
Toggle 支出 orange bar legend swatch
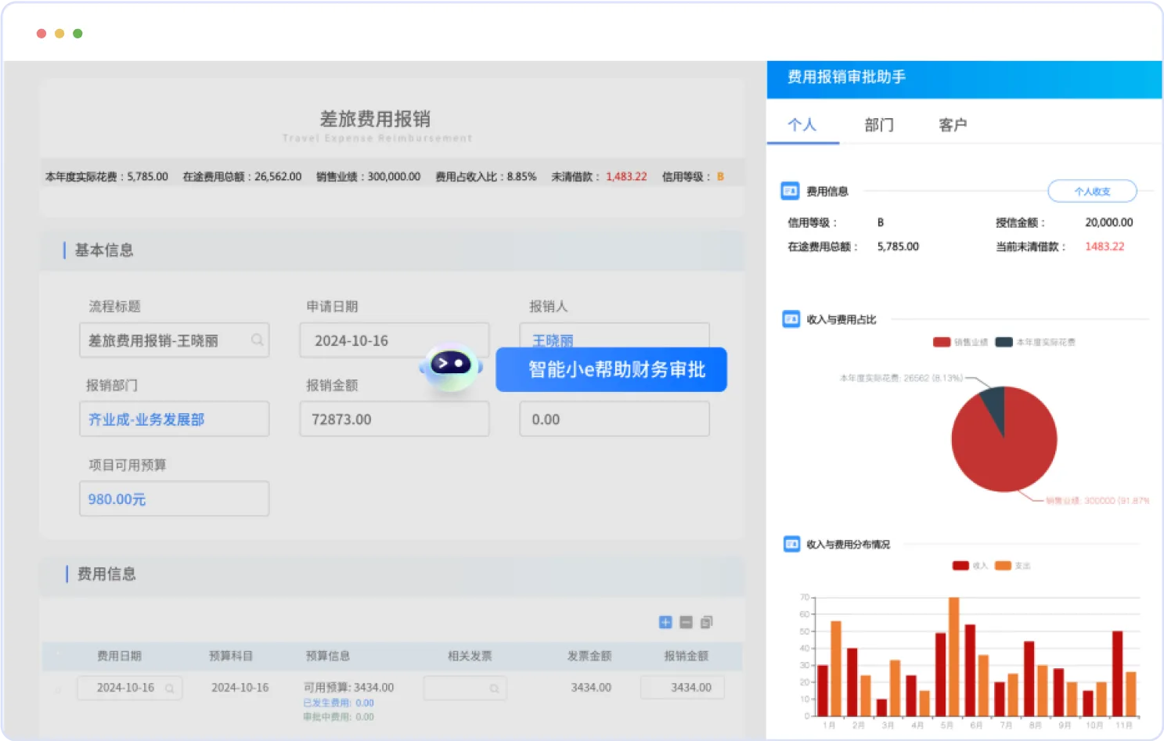pyautogui.click(x=1003, y=565)
